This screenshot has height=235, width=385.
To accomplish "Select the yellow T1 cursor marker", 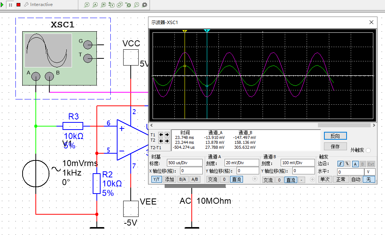I will pos(185,31).
